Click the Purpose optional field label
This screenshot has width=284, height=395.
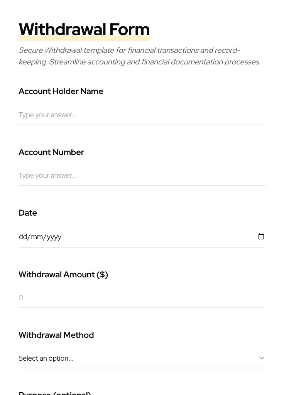[54, 392]
